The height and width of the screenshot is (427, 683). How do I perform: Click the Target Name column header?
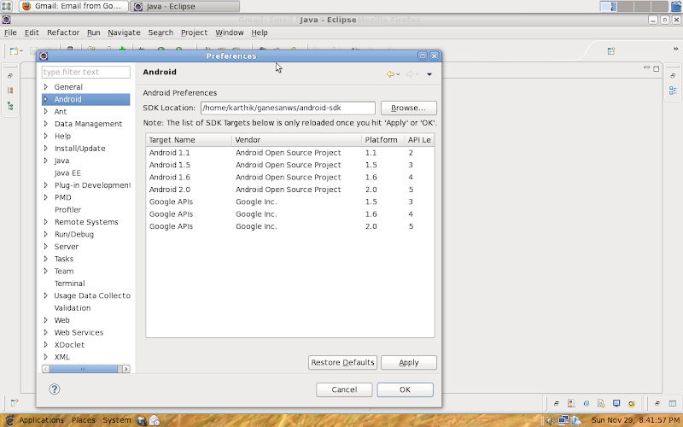[189, 140]
